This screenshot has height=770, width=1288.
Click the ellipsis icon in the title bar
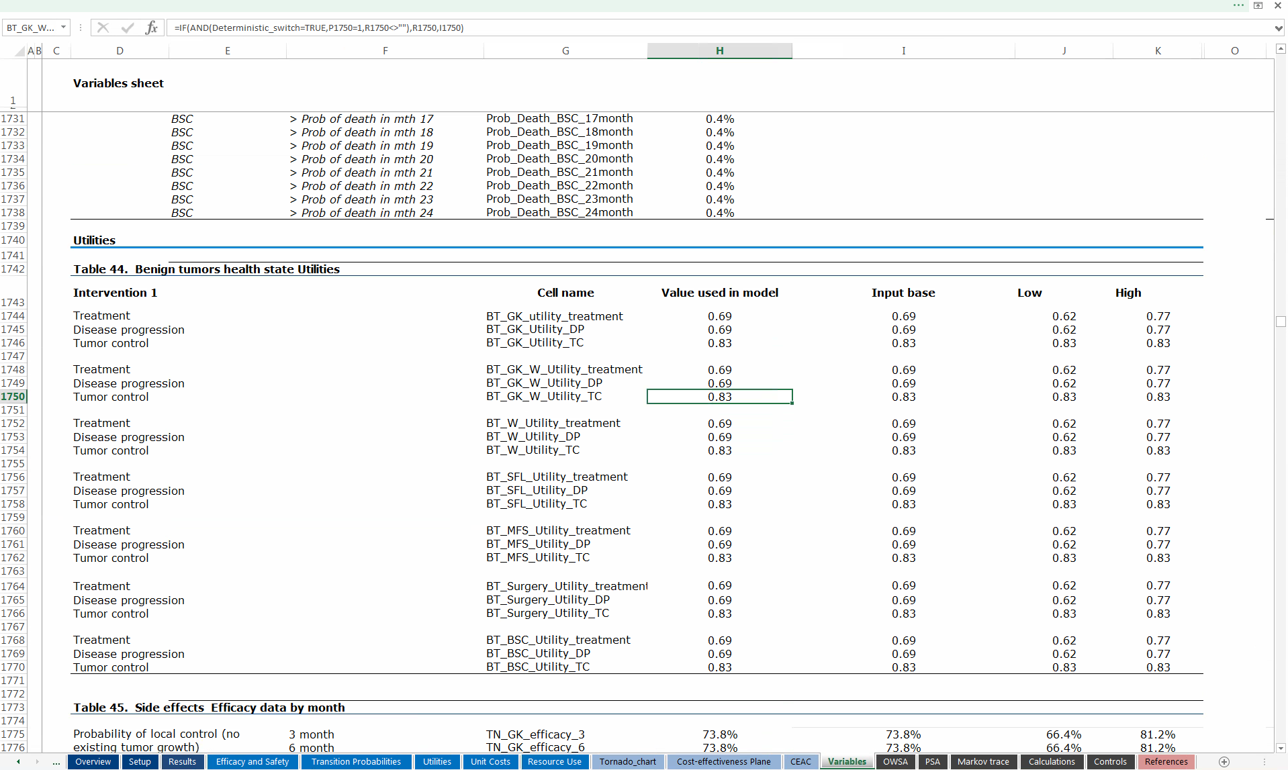1238,5
